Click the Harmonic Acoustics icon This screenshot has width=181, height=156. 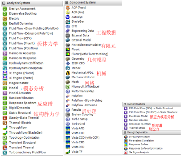tap(5, 53)
